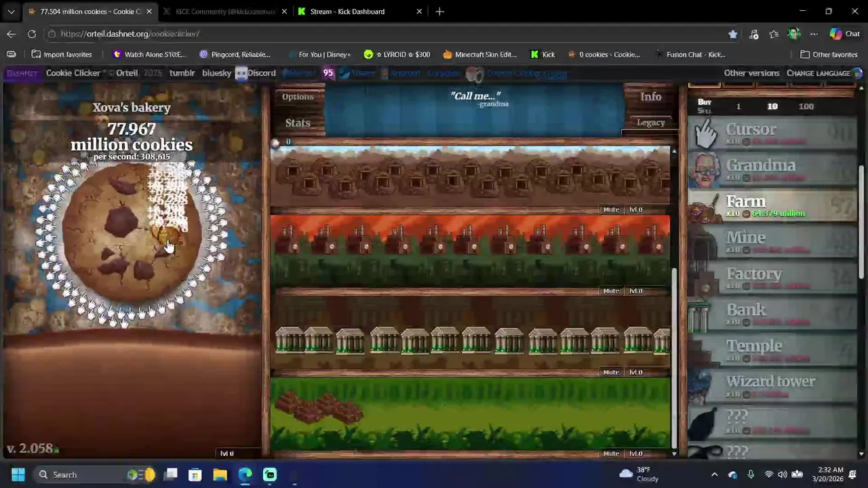Open the browser profile avatar
This screenshot has height=488, width=868.
pyautogui.click(x=794, y=34)
